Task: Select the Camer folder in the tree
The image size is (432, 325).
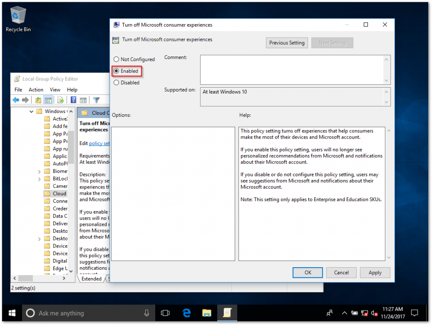Action: click(56, 186)
